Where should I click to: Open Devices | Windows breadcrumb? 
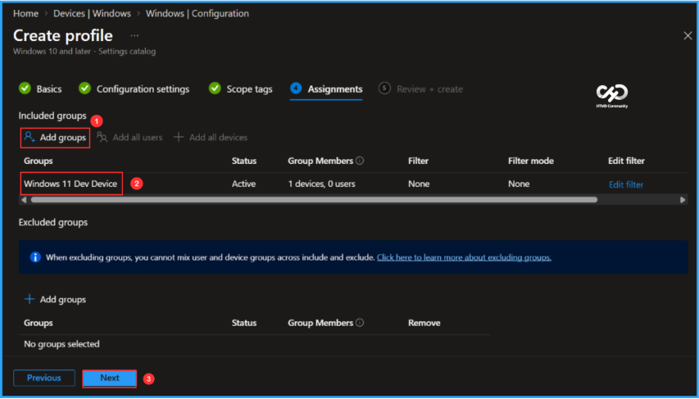(x=93, y=13)
